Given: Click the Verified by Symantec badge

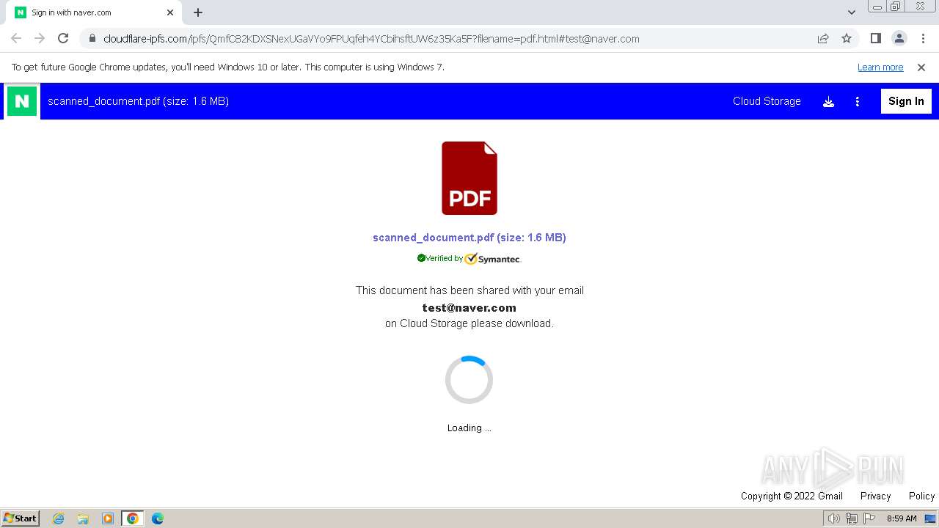Looking at the screenshot, I should pos(469,258).
